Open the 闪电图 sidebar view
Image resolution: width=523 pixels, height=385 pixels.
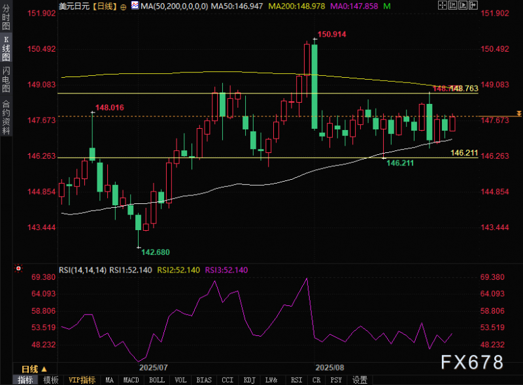6,79
